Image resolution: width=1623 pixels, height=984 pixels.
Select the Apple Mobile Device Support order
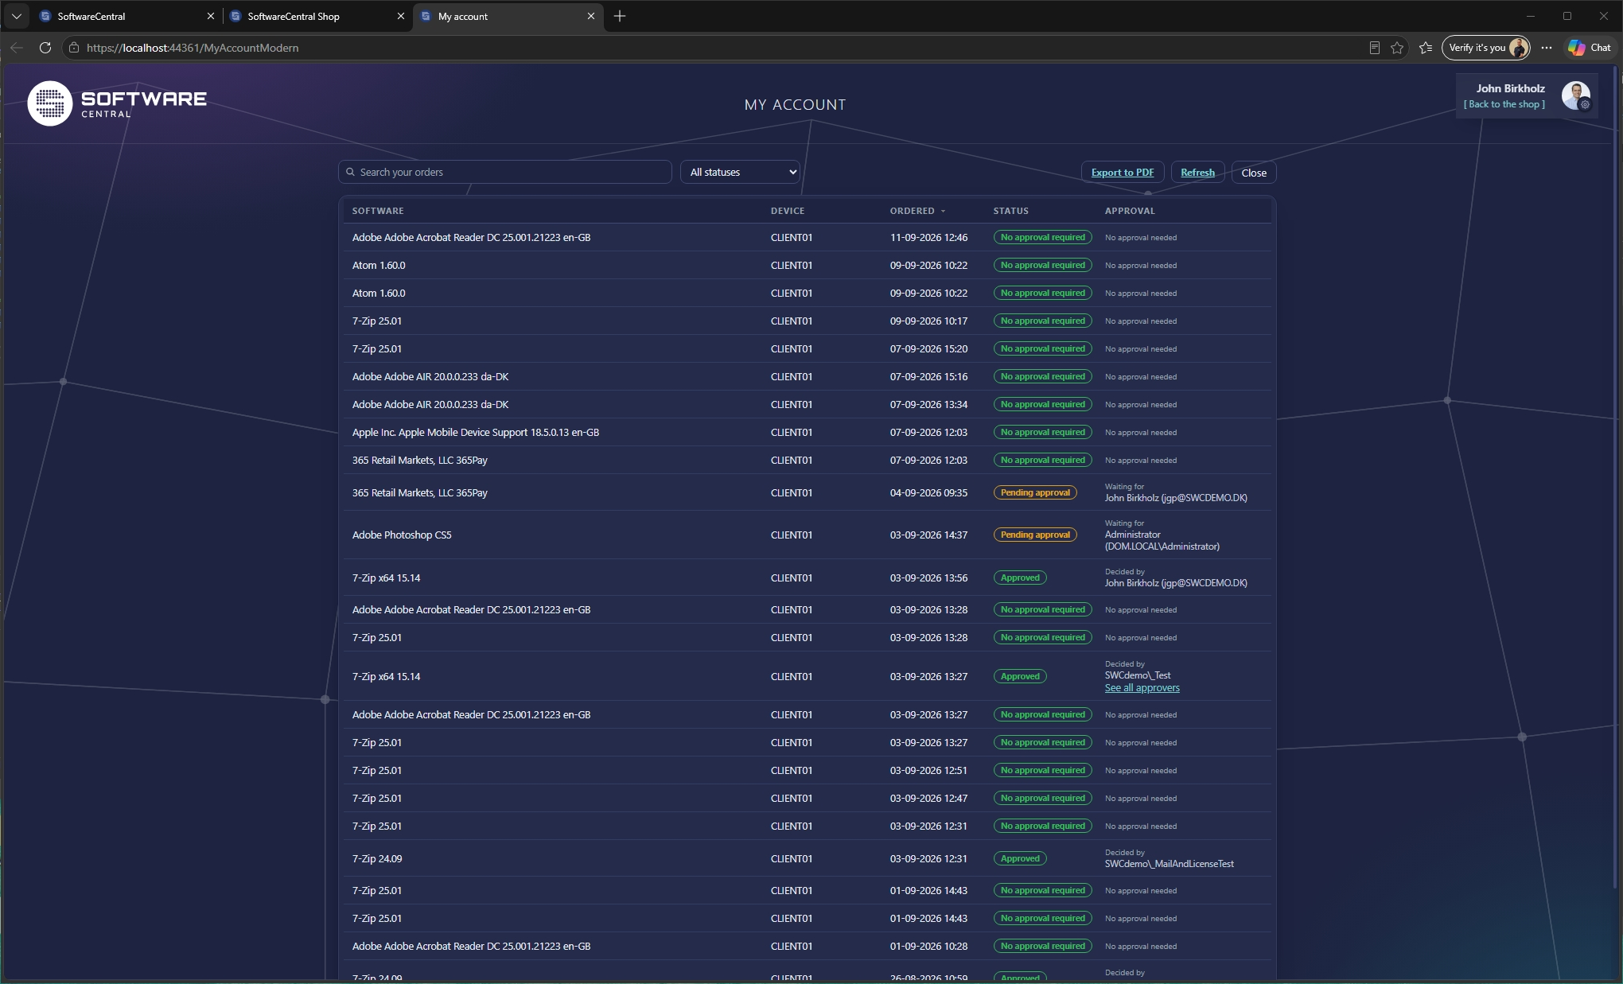pyautogui.click(x=808, y=432)
